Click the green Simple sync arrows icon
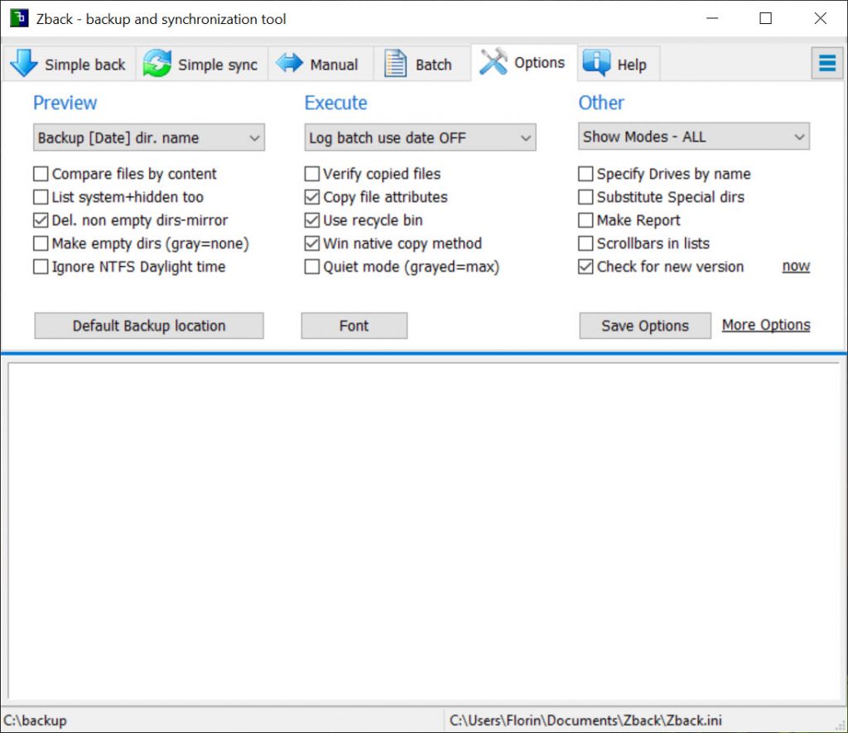The height and width of the screenshot is (733, 848). pos(157,63)
